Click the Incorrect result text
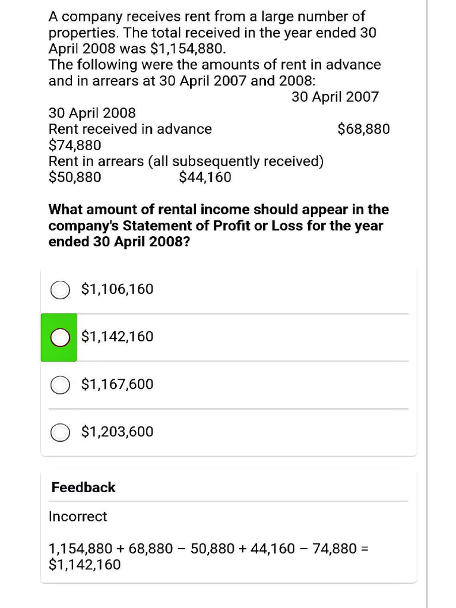 click(x=78, y=517)
